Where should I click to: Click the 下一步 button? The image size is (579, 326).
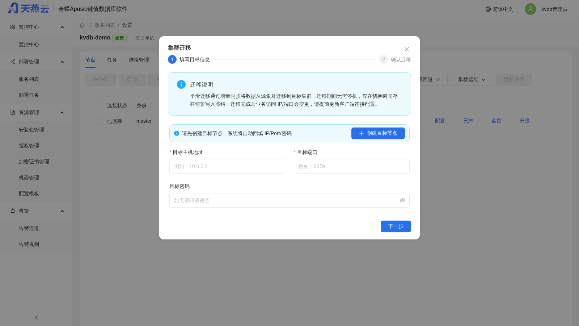[396, 226]
